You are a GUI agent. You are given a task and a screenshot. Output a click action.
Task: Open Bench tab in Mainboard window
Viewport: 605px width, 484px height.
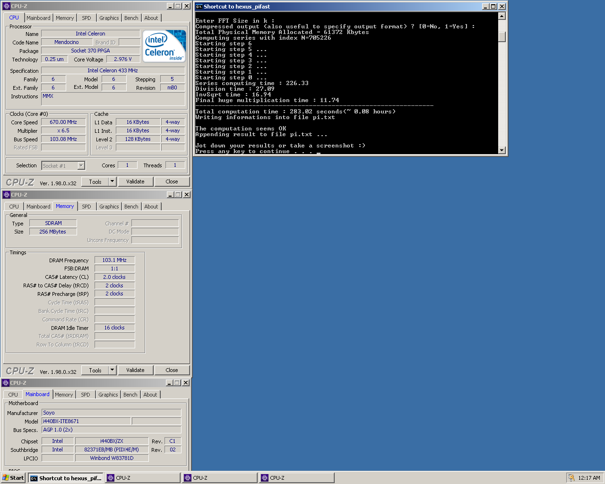pyautogui.click(x=130, y=395)
